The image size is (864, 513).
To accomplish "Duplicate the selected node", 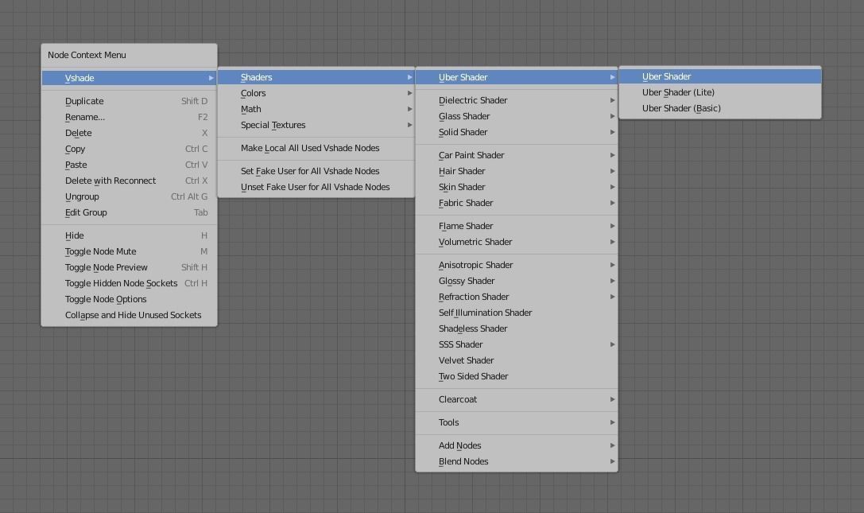I will pyautogui.click(x=84, y=101).
